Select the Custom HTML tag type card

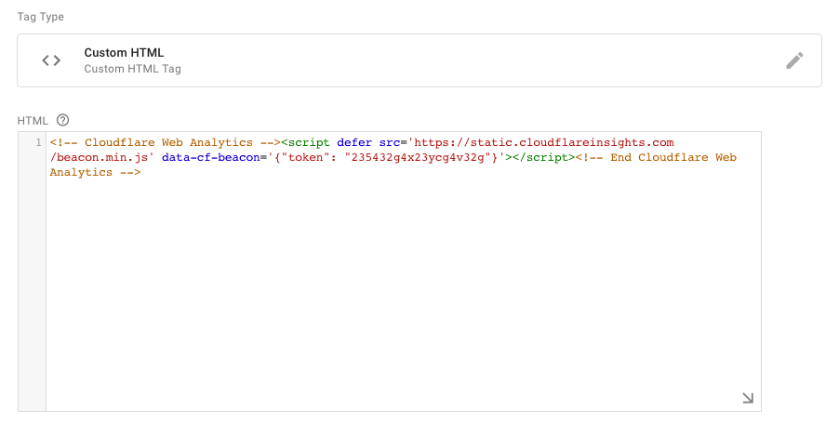point(419,60)
